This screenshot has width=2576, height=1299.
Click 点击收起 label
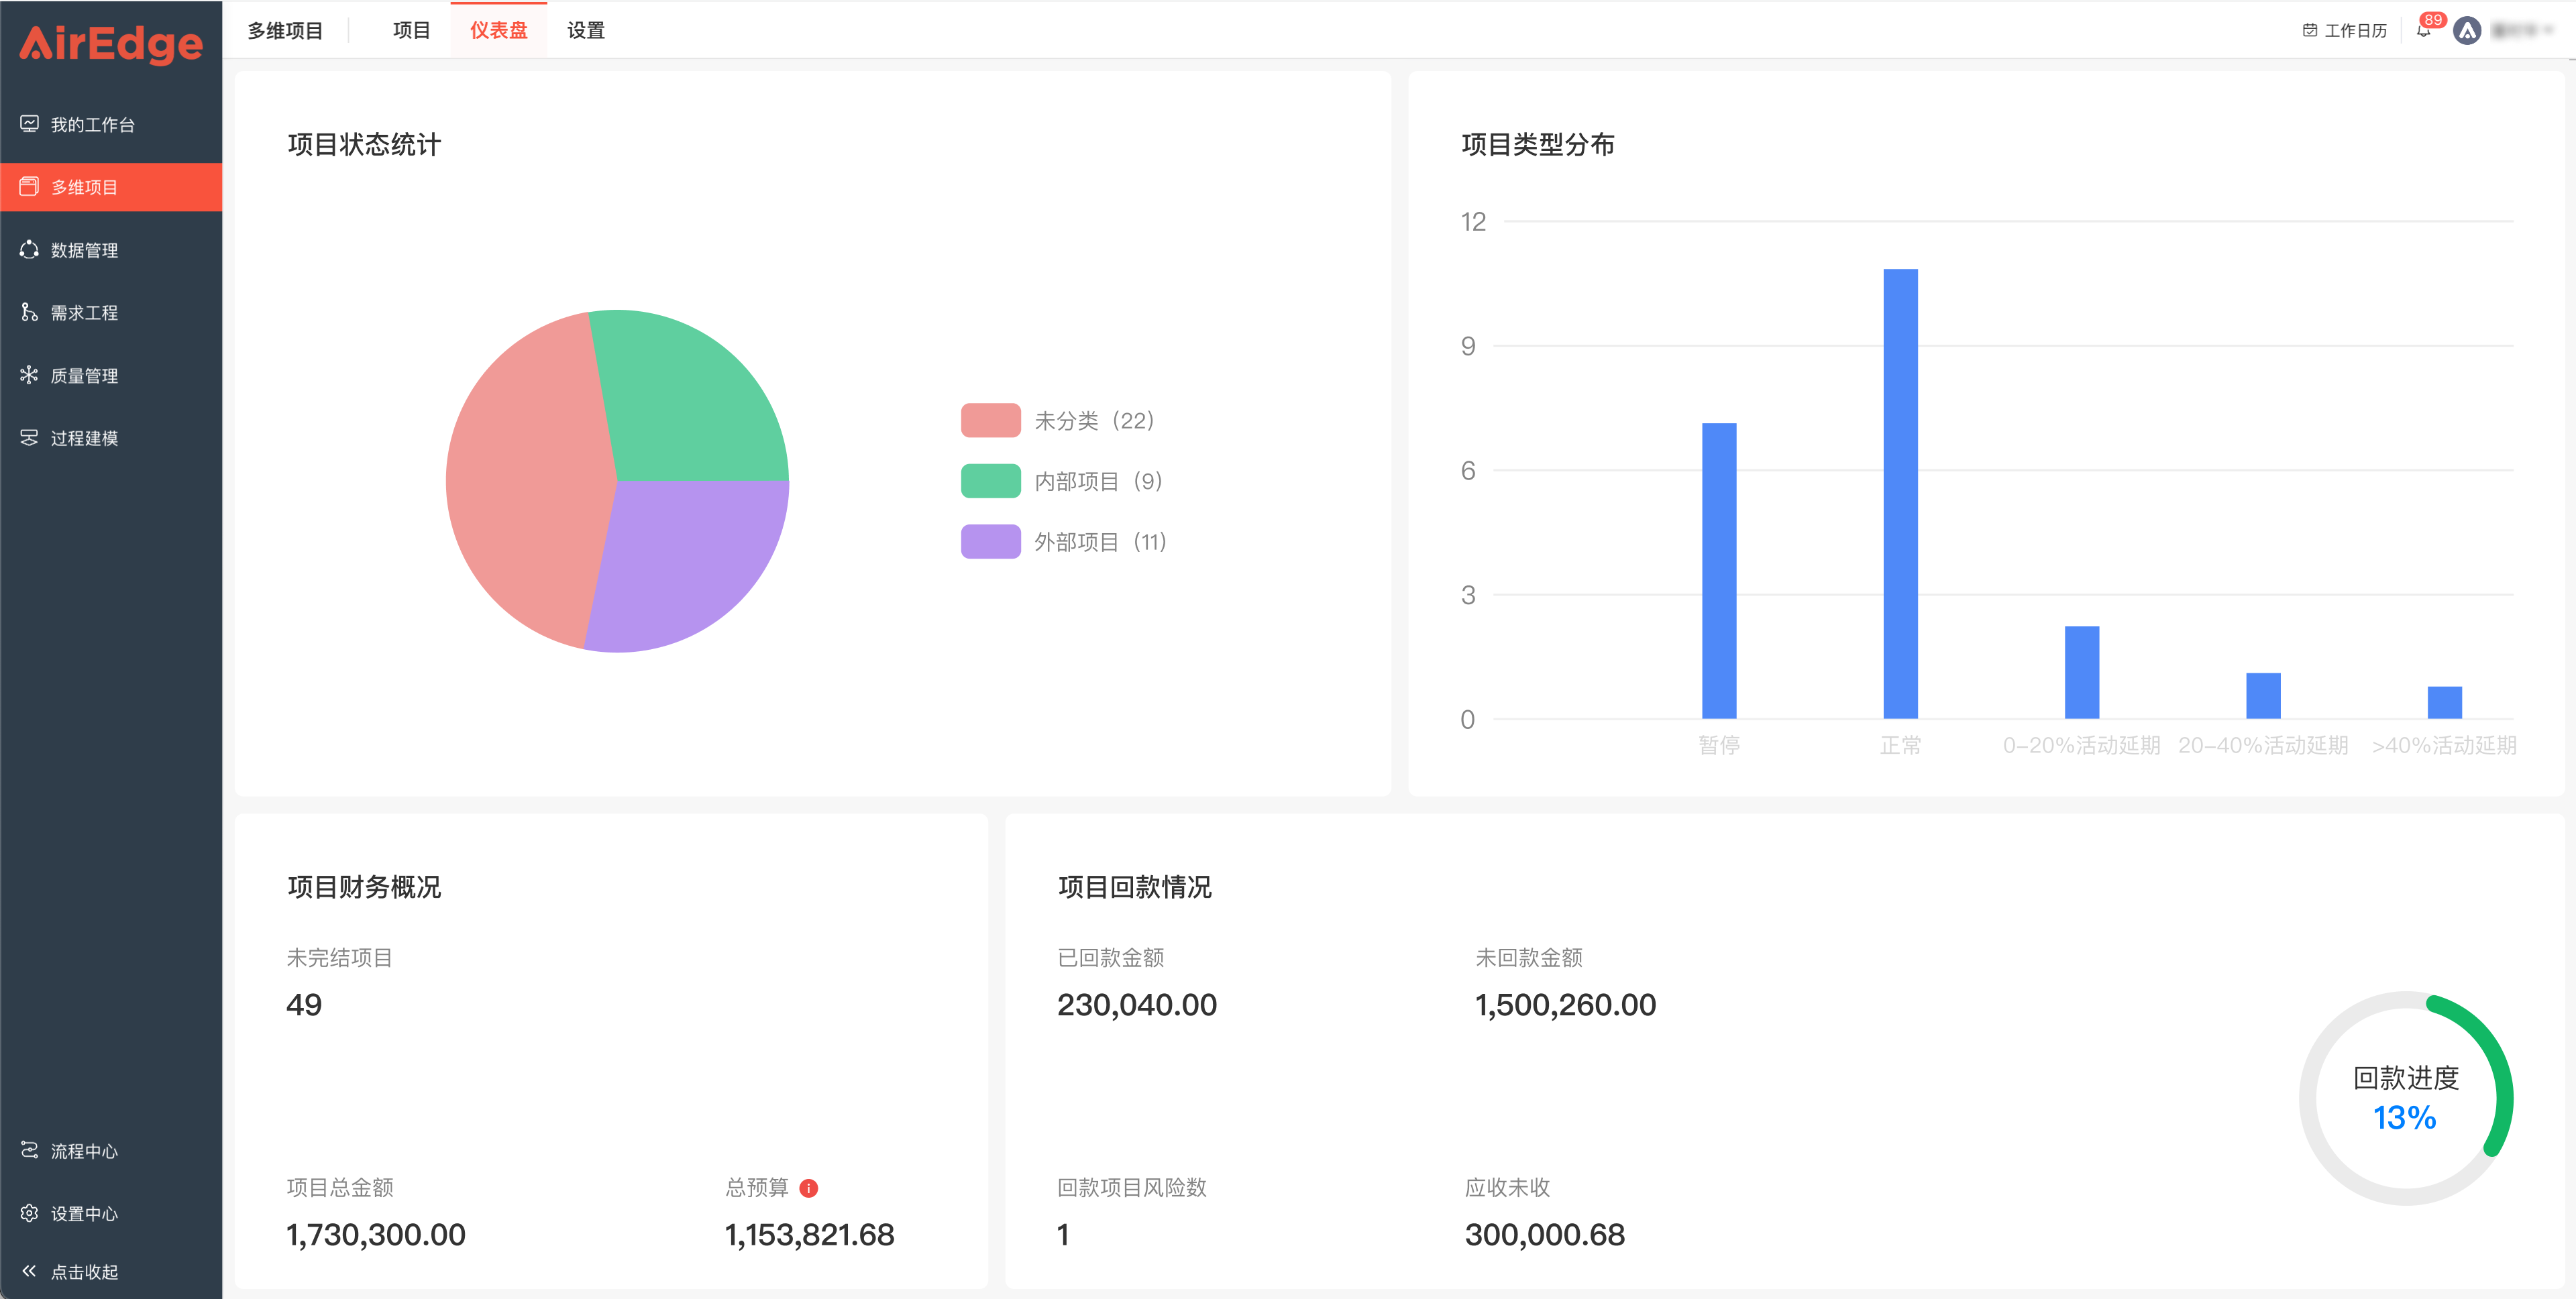[84, 1272]
